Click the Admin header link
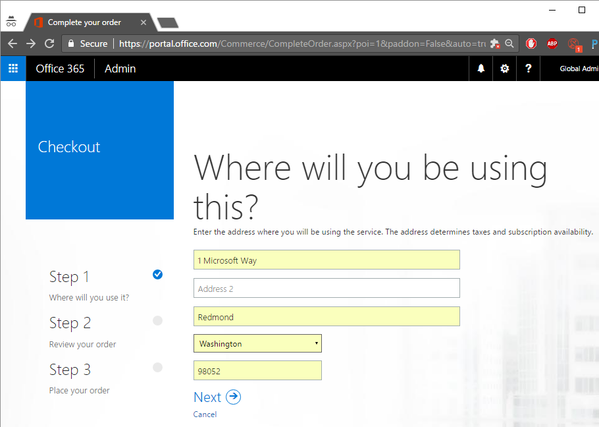Image resolution: width=599 pixels, height=427 pixels. click(x=120, y=69)
